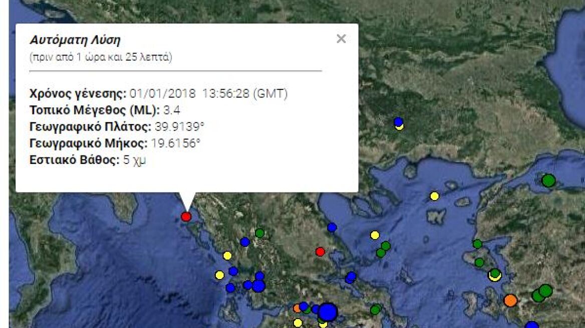Viewport: 585px width, 328px height.
Task: Toggle the yellow marker overlapping green near Chios
Action: coord(495,274)
